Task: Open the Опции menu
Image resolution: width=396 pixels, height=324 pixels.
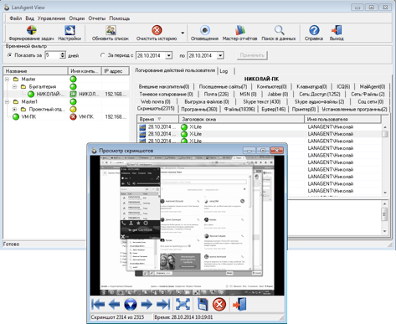Action: coord(77,18)
